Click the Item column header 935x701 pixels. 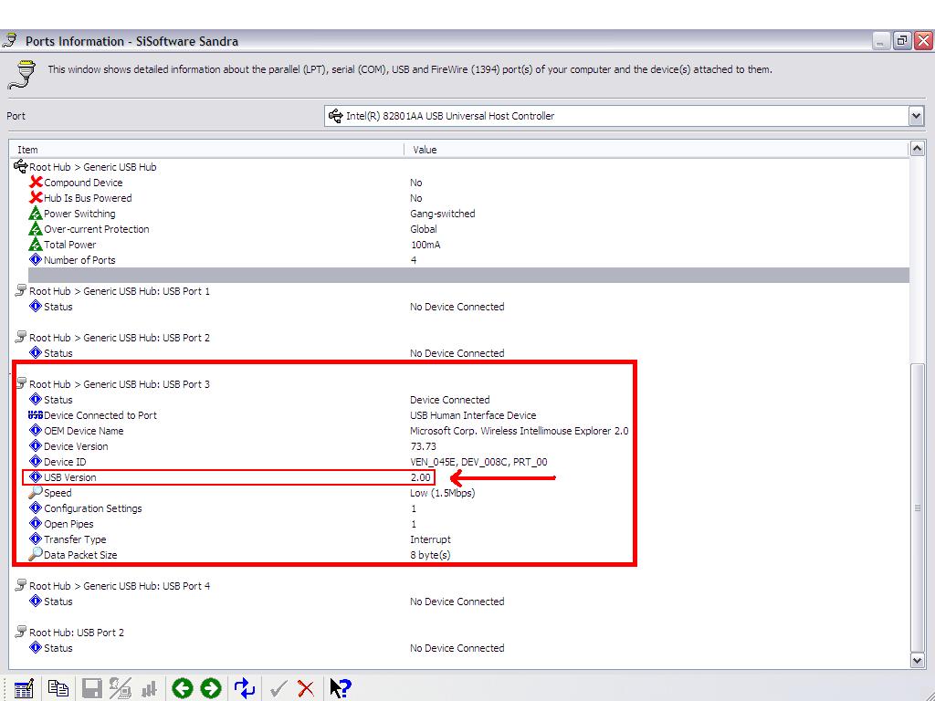[x=206, y=150]
